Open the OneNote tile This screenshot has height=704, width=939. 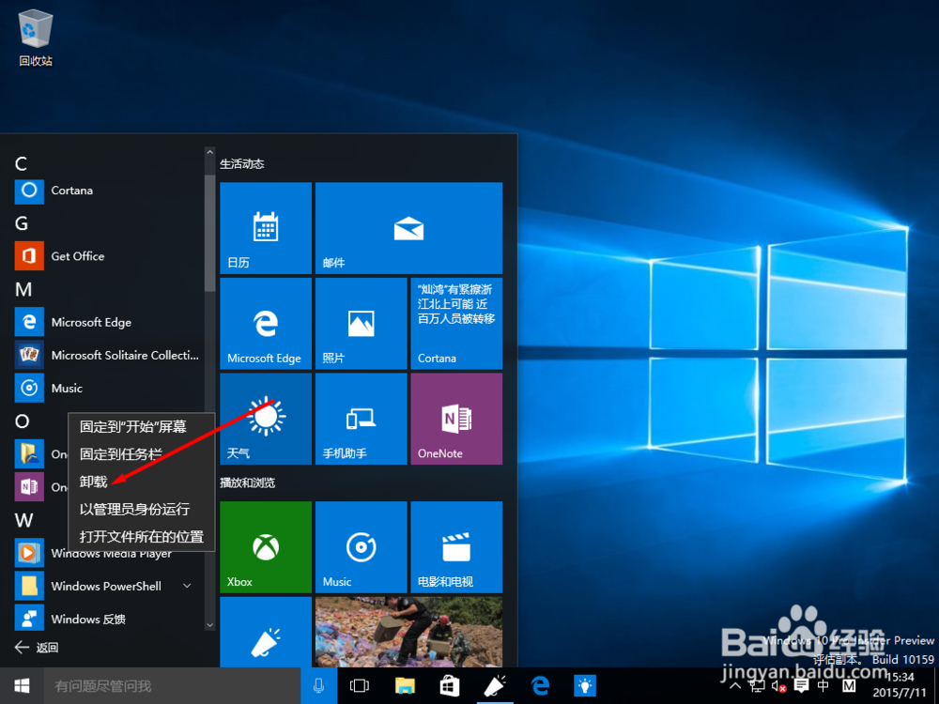pyautogui.click(x=456, y=419)
